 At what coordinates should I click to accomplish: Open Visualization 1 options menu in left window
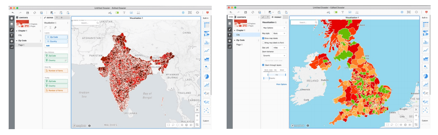click(68, 23)
